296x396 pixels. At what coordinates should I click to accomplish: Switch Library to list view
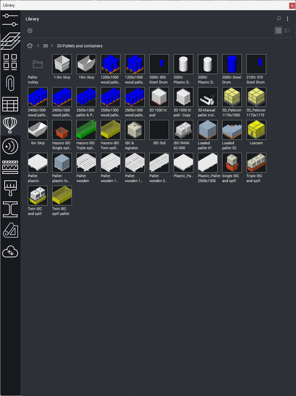287,31
